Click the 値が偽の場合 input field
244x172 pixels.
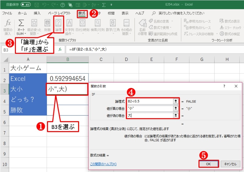tap(149, 115)
